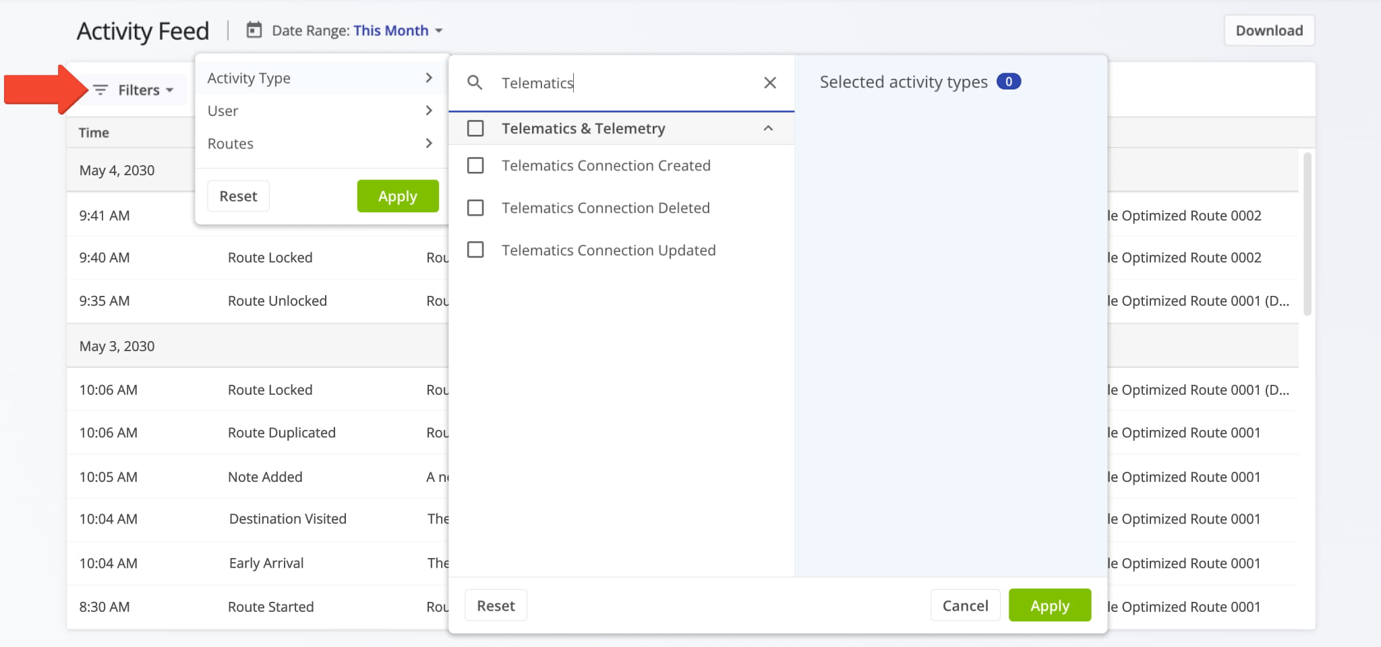
Task: Expand Routes submenu arrow
Action: (429, 143)
